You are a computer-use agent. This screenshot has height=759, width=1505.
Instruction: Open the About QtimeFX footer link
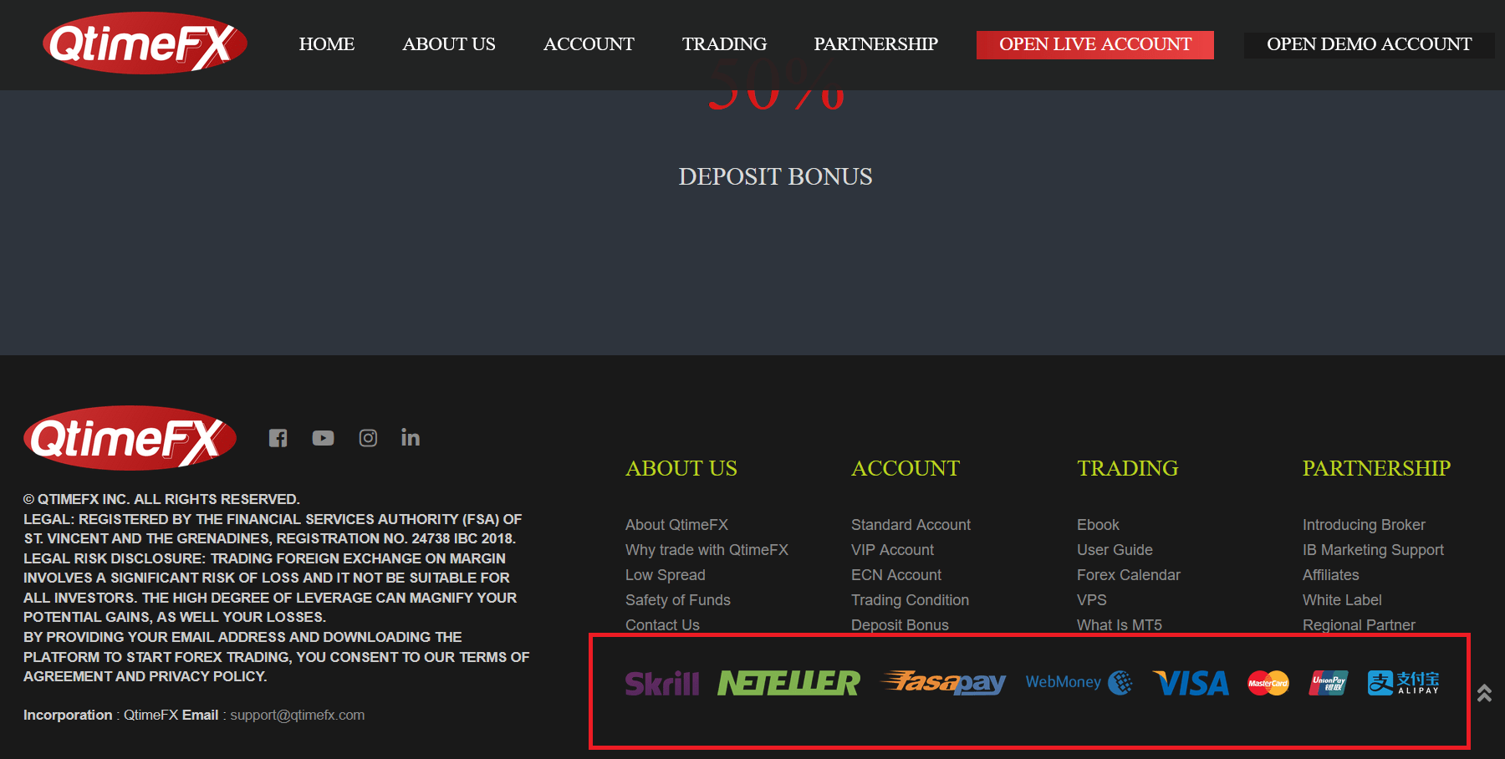676,525
